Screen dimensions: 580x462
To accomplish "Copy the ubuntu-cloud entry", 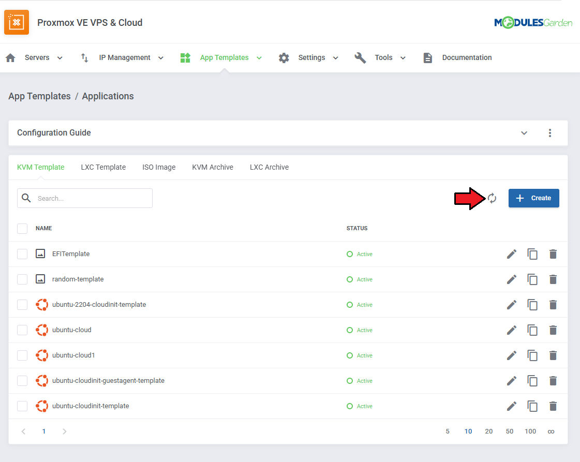I will click(x=532, y=330).
